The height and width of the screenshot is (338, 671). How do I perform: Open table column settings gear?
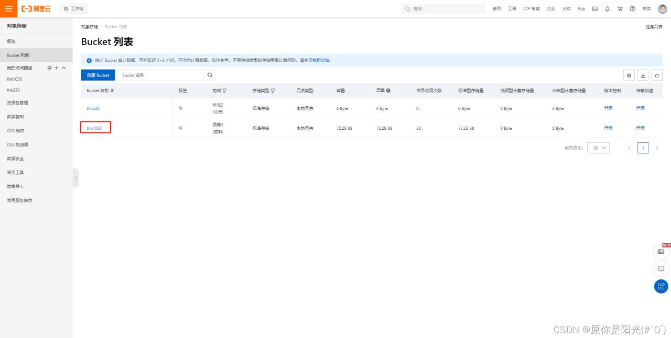click(x=629, y=75)
